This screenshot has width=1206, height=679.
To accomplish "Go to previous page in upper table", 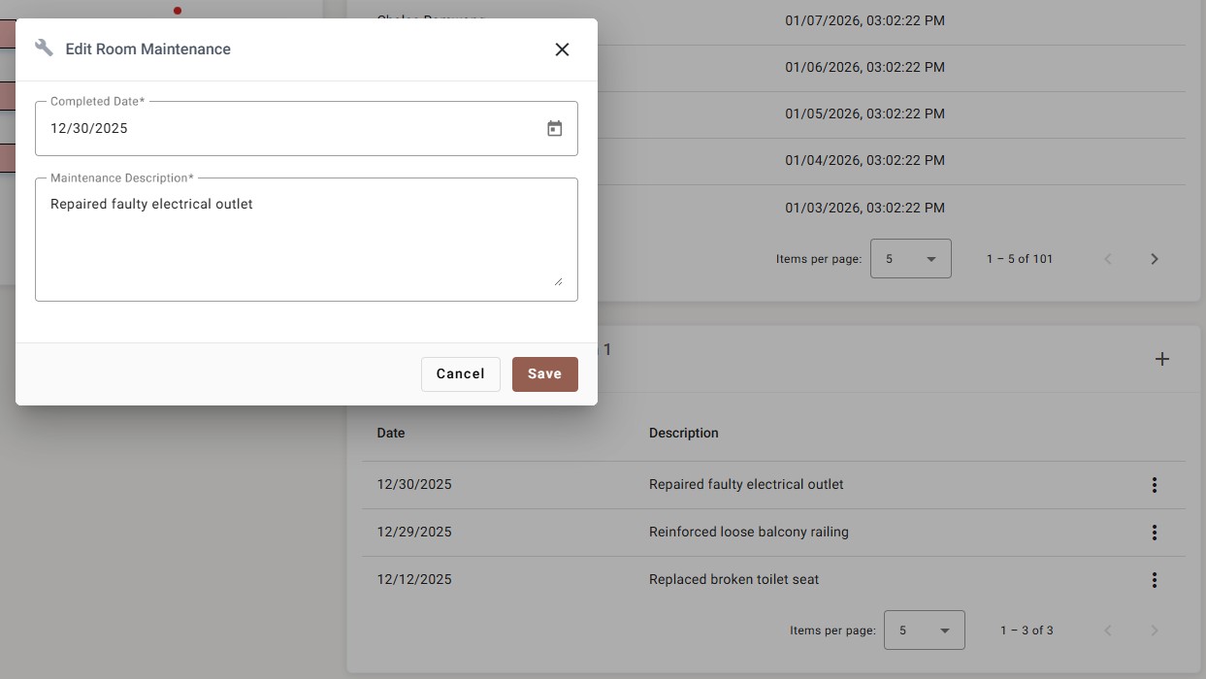I will point(1108,259).
